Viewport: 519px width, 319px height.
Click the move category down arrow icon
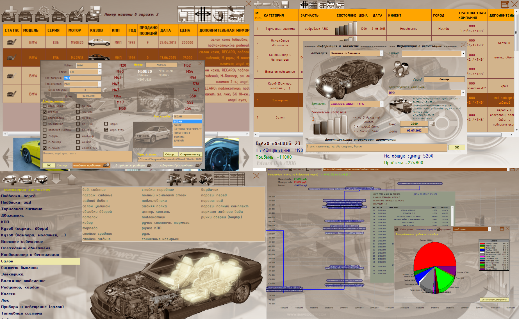point(56,179)
